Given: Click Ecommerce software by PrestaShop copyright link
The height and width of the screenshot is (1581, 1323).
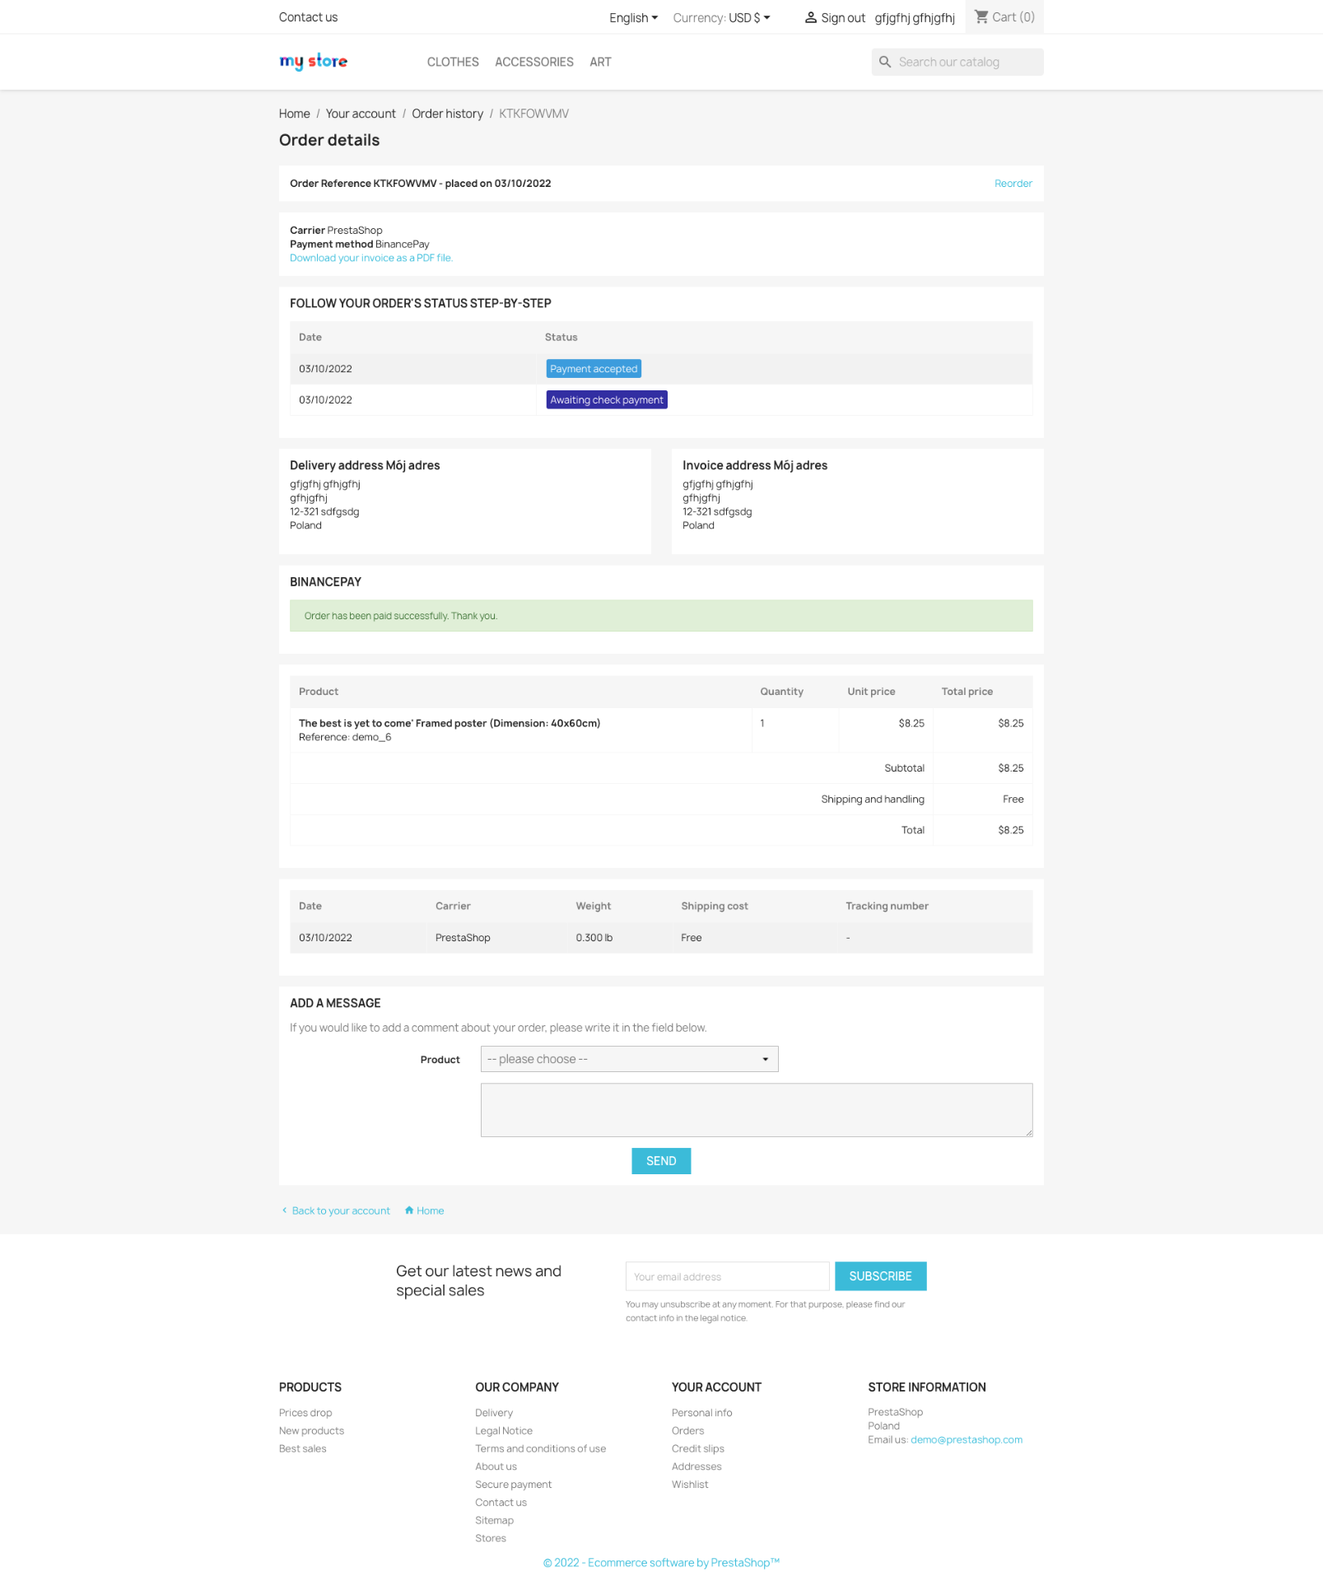Looking at the screenshot, I should point(661,1563).
